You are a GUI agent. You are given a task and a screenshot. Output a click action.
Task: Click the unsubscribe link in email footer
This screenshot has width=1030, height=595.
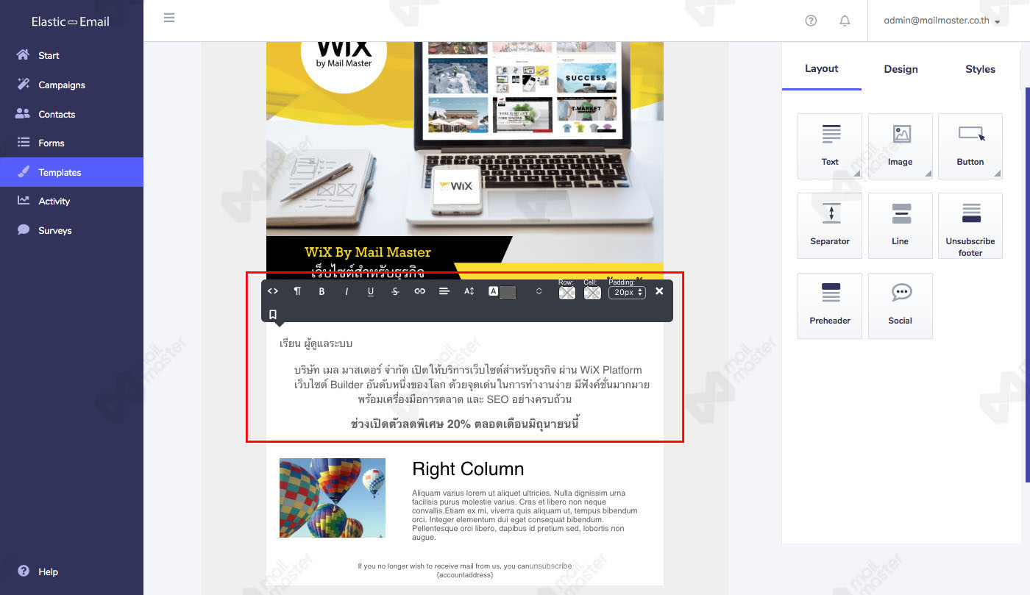550,566
